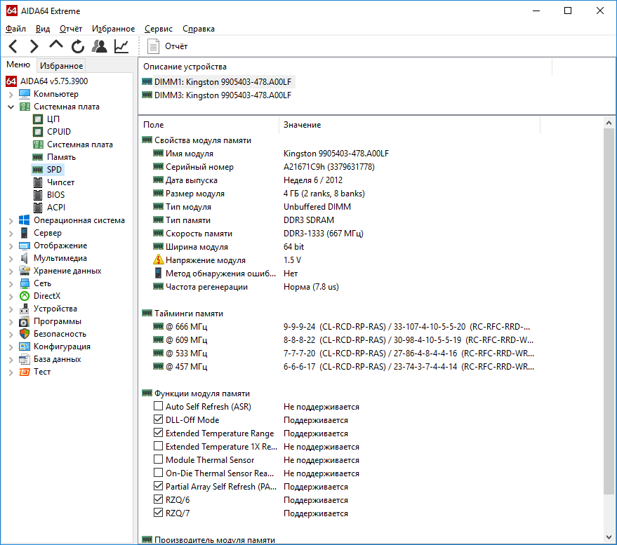
Task: Go forward with the right arrow toolbar icon
Action: click(34, 46)
